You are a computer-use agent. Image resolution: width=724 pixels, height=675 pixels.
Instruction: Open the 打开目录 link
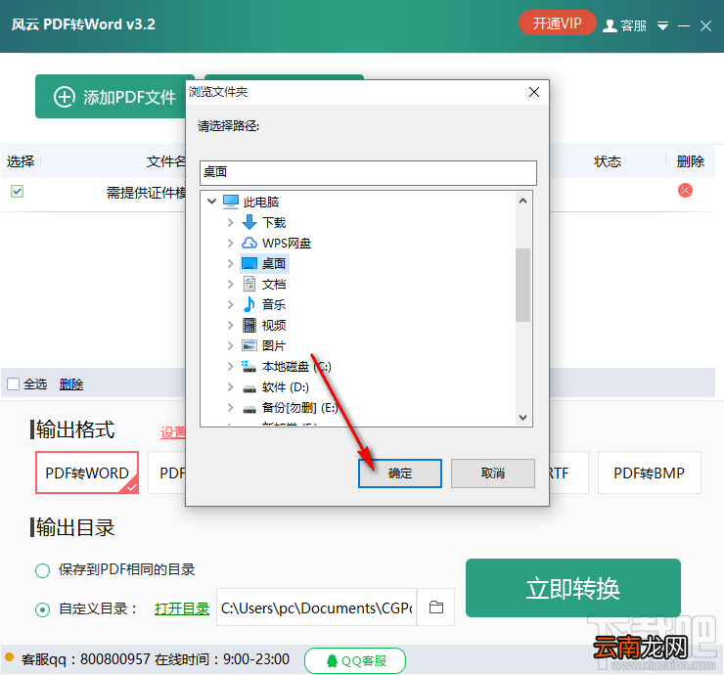pos(182,609)
